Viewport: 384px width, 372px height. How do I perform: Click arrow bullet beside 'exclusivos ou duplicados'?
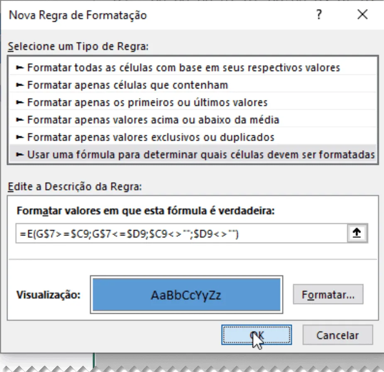pos(20,137)
